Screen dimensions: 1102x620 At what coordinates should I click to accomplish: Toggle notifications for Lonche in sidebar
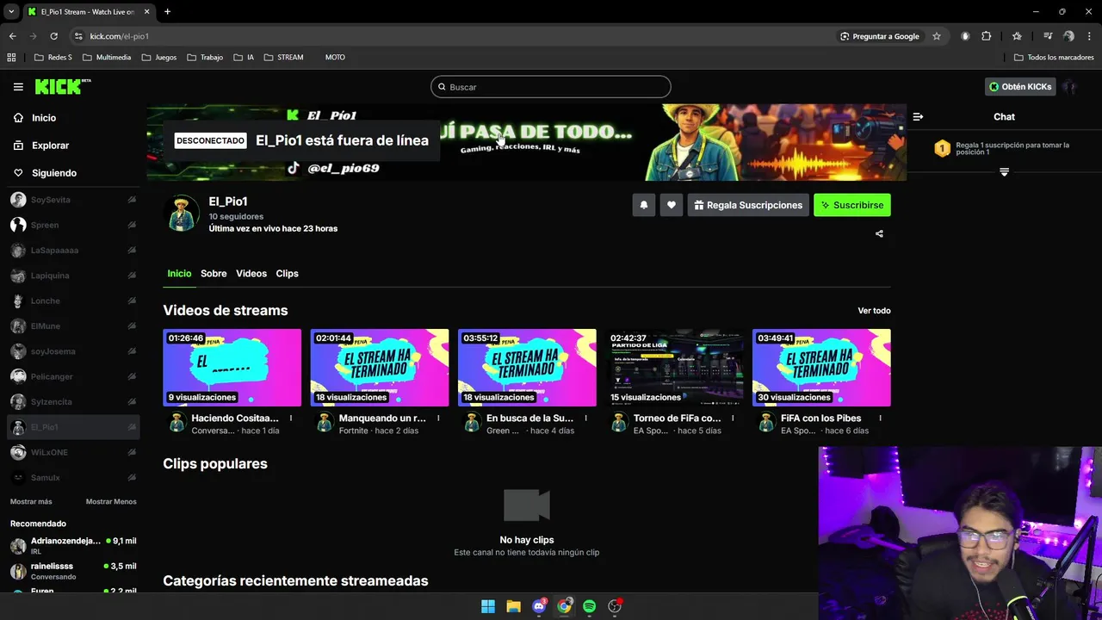[x=132, y=301]
